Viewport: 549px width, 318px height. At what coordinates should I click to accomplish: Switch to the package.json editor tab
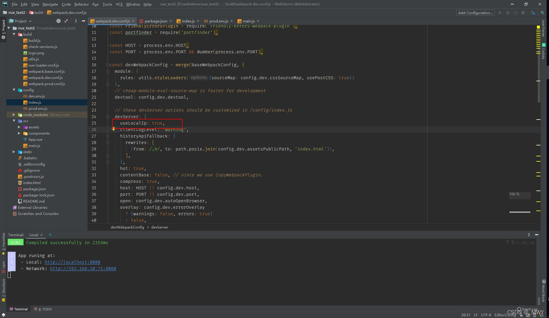(x=156, y=21)
